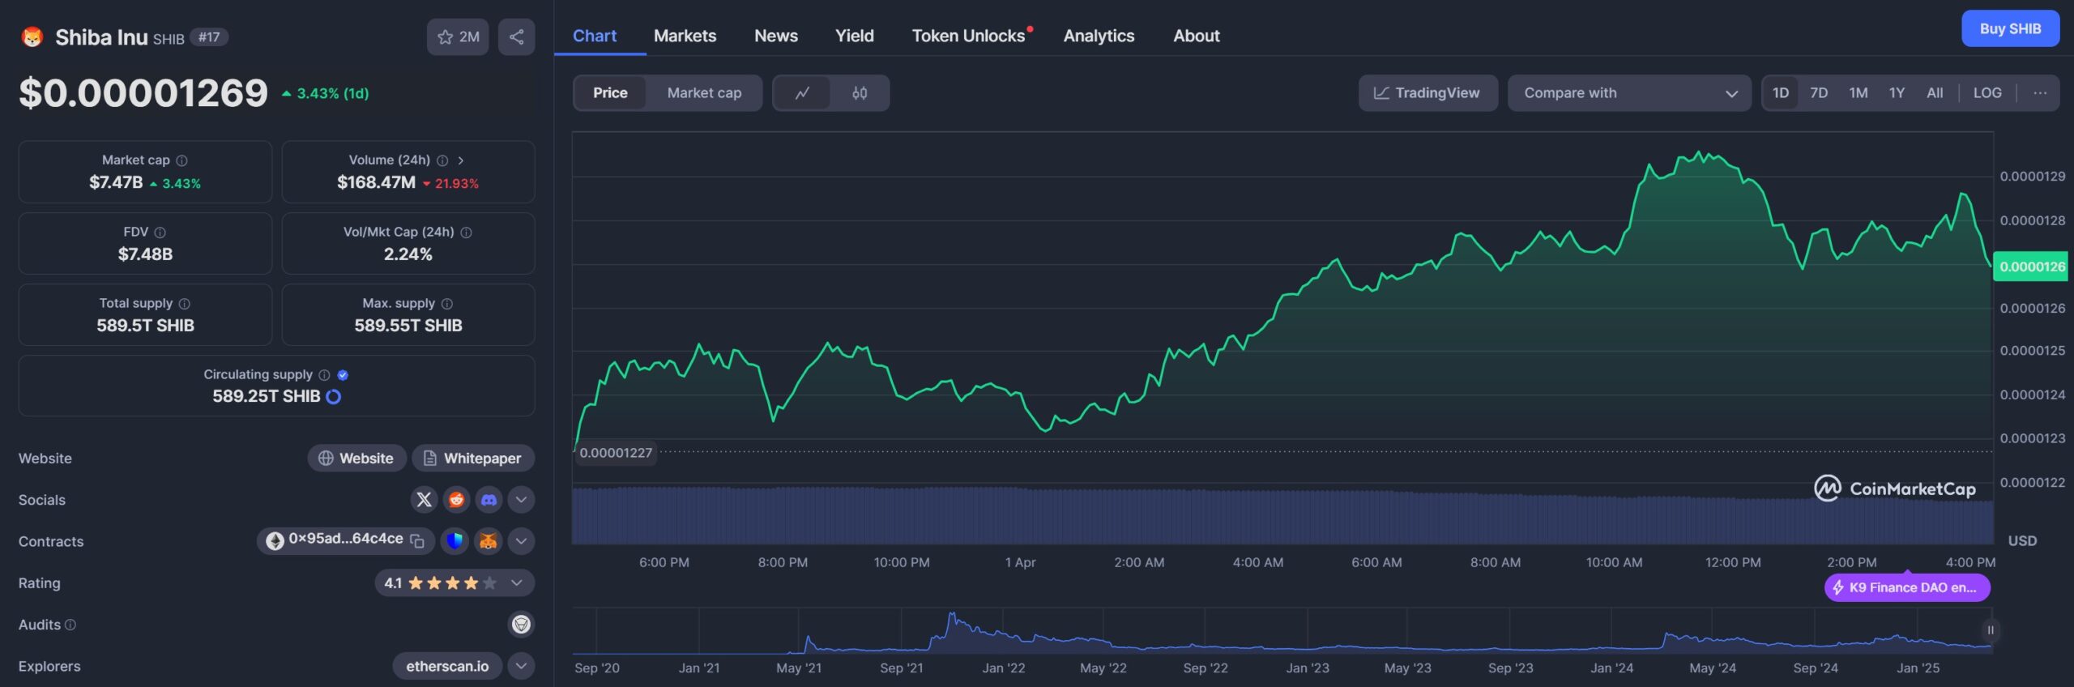Pause the mini timeline range handle

(x=1990, y=630)
